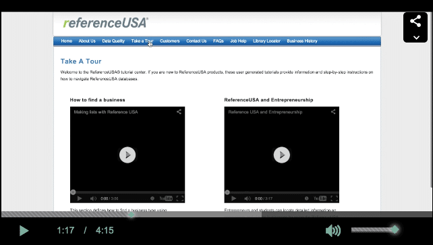Adjust the outer player's volume slider handle
This screenshot has height=245, width=433.
click(x=395, y=229)
